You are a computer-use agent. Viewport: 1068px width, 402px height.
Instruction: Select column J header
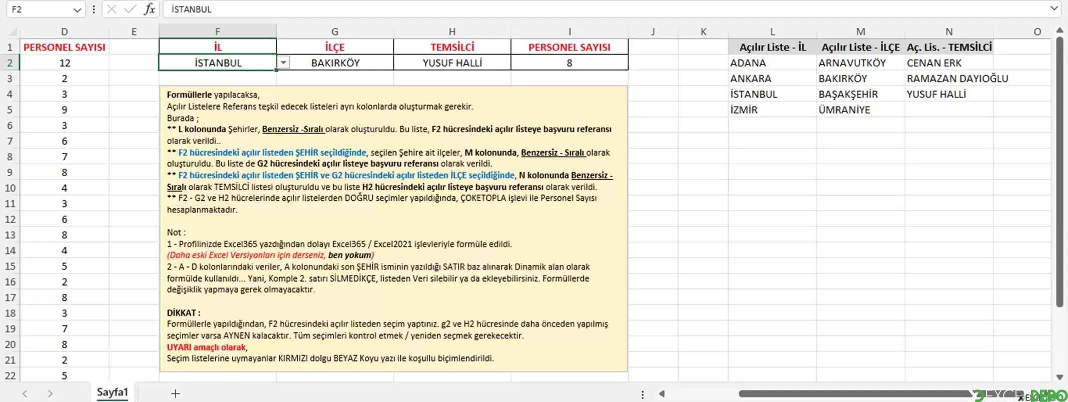click(653, 32)
